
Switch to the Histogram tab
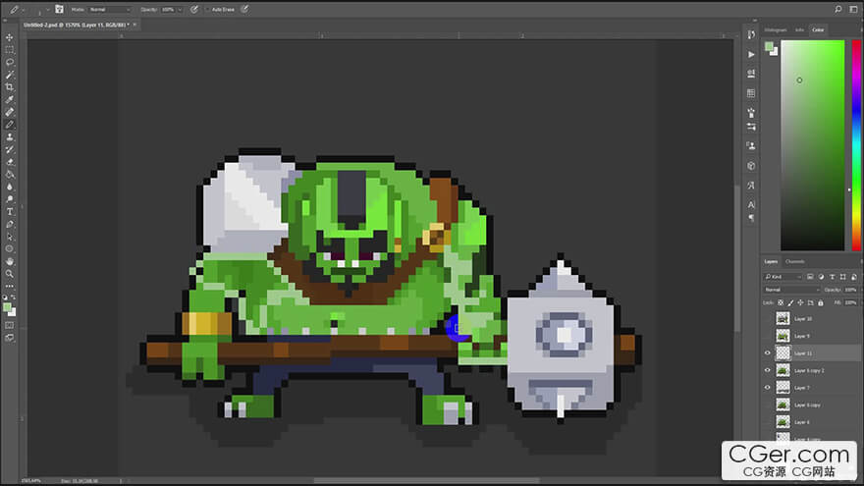click(x=776, y=30)
